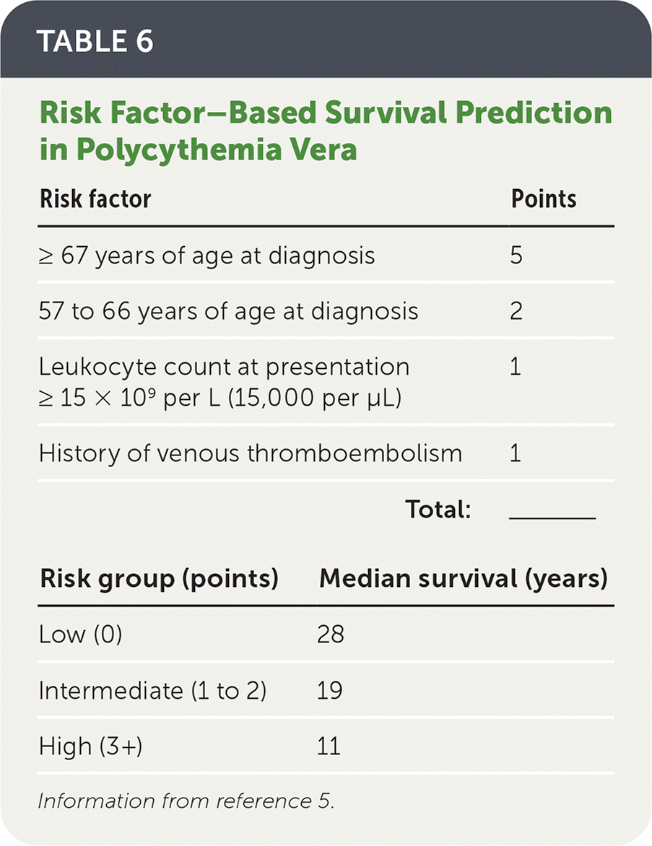This screenshot has height=846, width=652.
Task: Click the "Risk group (points)" header
Action: 159,578
